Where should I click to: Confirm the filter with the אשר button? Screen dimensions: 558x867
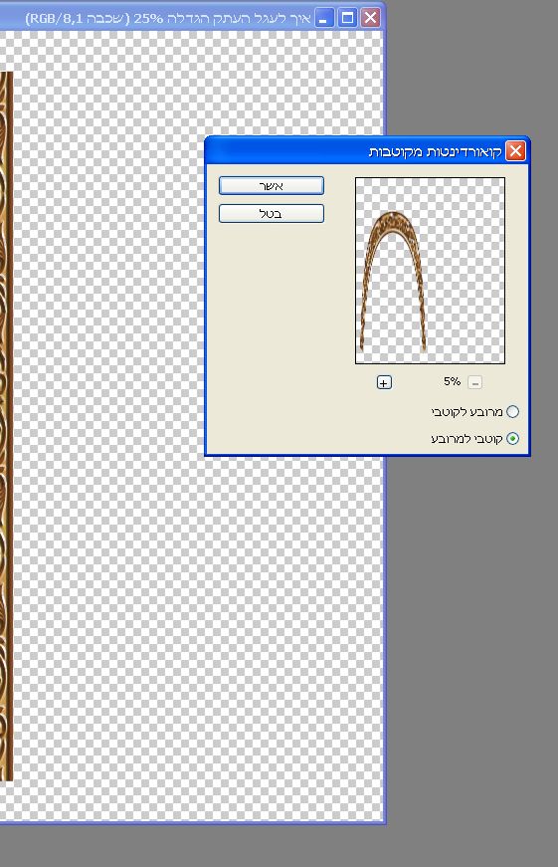(272, 186)
